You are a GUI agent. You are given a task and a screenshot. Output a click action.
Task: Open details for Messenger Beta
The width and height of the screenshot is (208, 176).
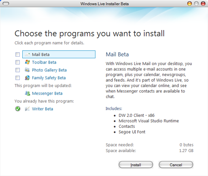pyautogui.click(x=47, y=93)
